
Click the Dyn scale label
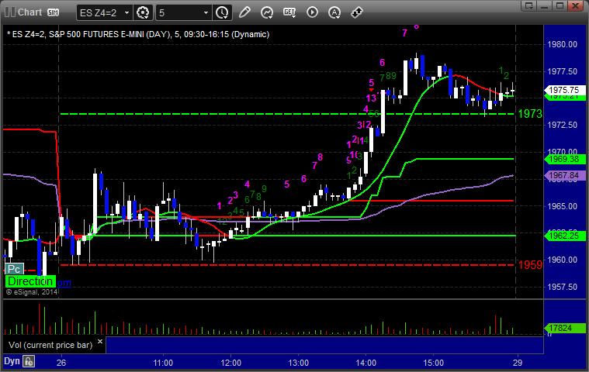[x=12, y=361]
